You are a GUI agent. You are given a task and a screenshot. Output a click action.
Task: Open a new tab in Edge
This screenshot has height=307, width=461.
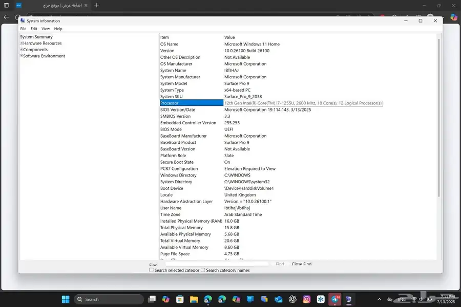pyautogui.click(x=96, y=5)
